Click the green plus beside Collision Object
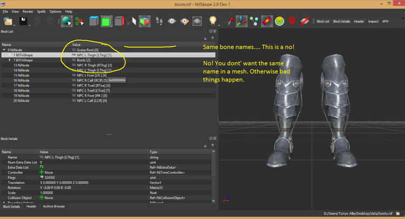This screenshot has height=219, width=405. coord(42,197)
